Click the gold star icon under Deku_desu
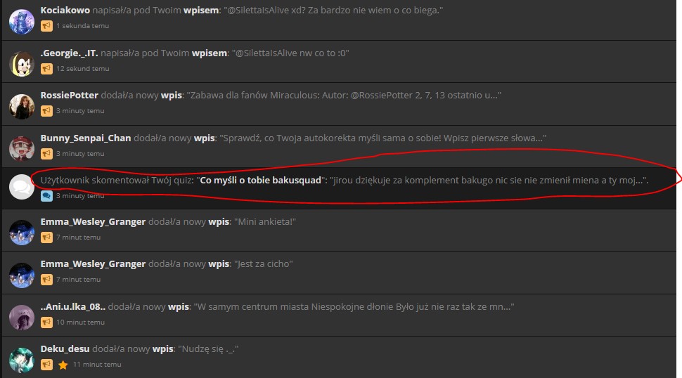The image size is (682, 378). pyautogui.click(x=63, y=365)
